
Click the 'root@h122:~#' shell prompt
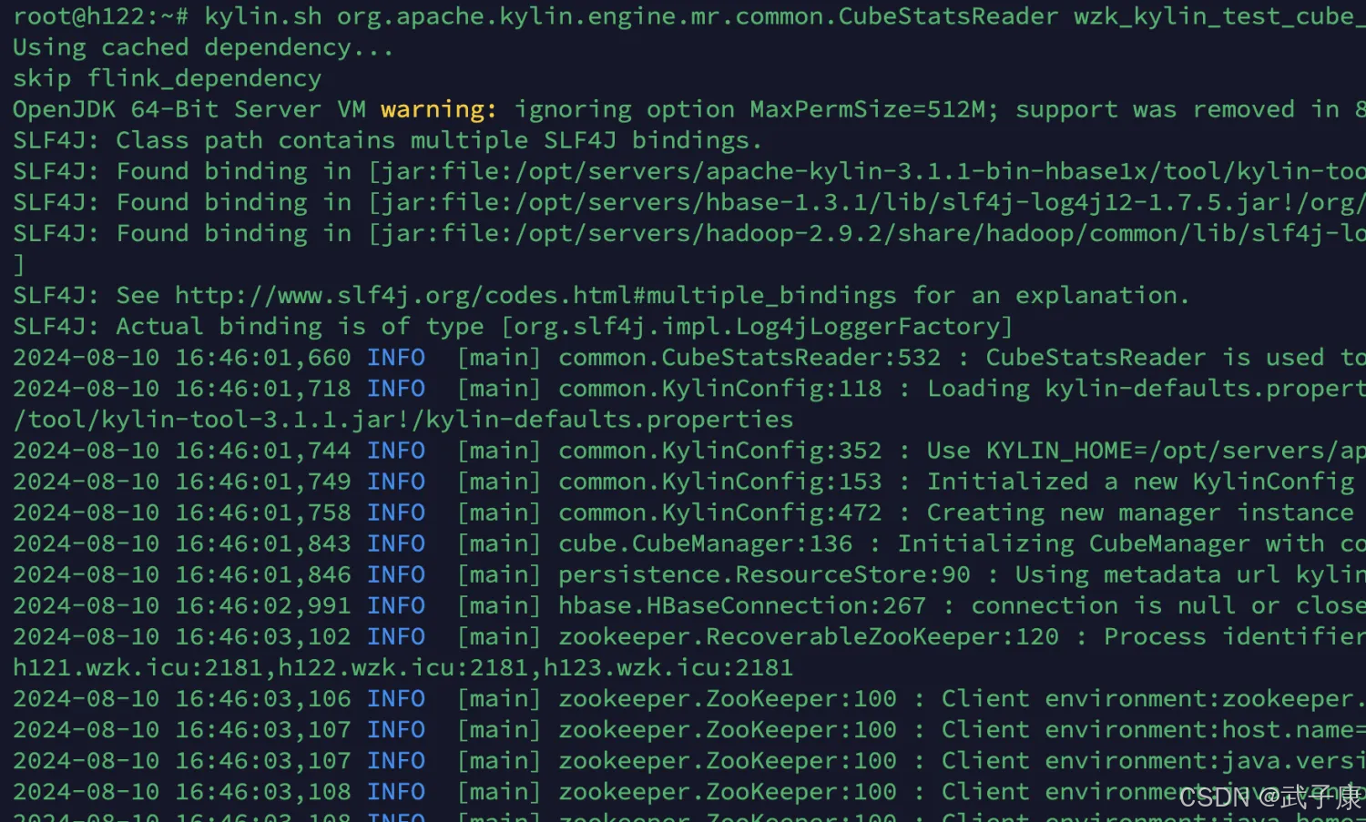101,16
